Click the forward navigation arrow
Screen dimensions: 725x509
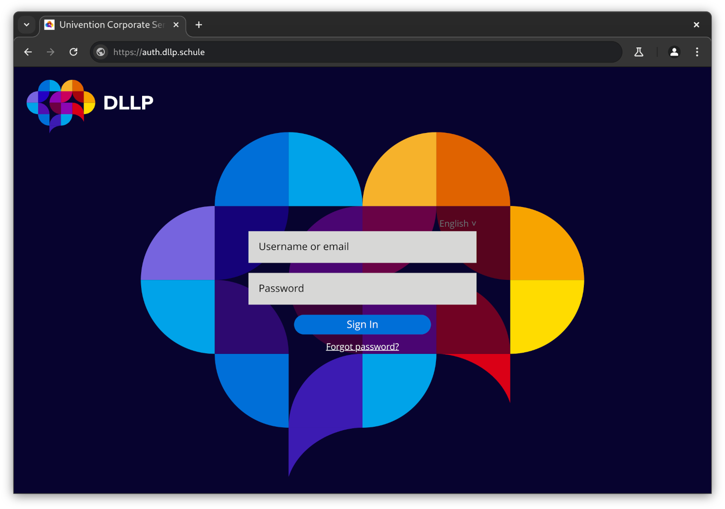point(51,52)
